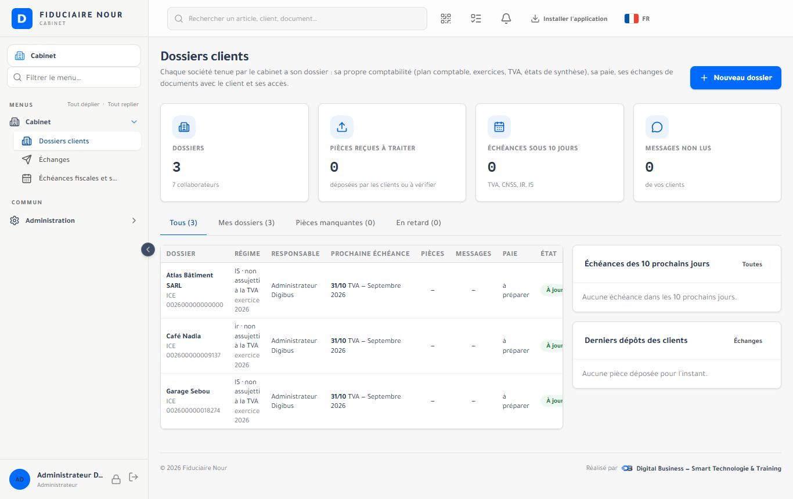Open the Garage Sebou dossier
The image size is (793, 499).
click(188, 391)
